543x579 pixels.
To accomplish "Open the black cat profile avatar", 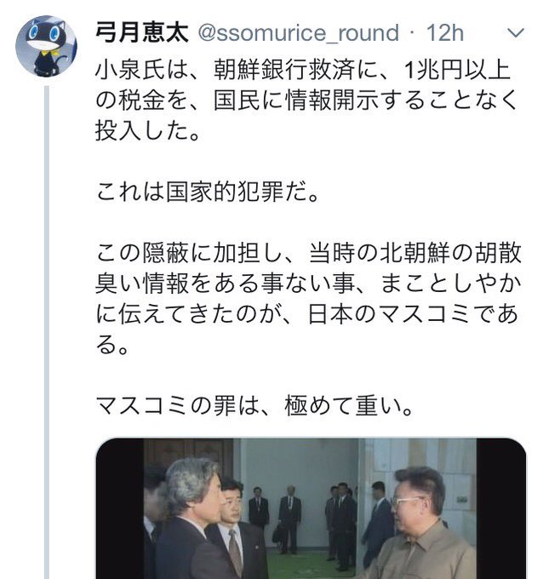I will pyautogui.click(x=46, y=46).
